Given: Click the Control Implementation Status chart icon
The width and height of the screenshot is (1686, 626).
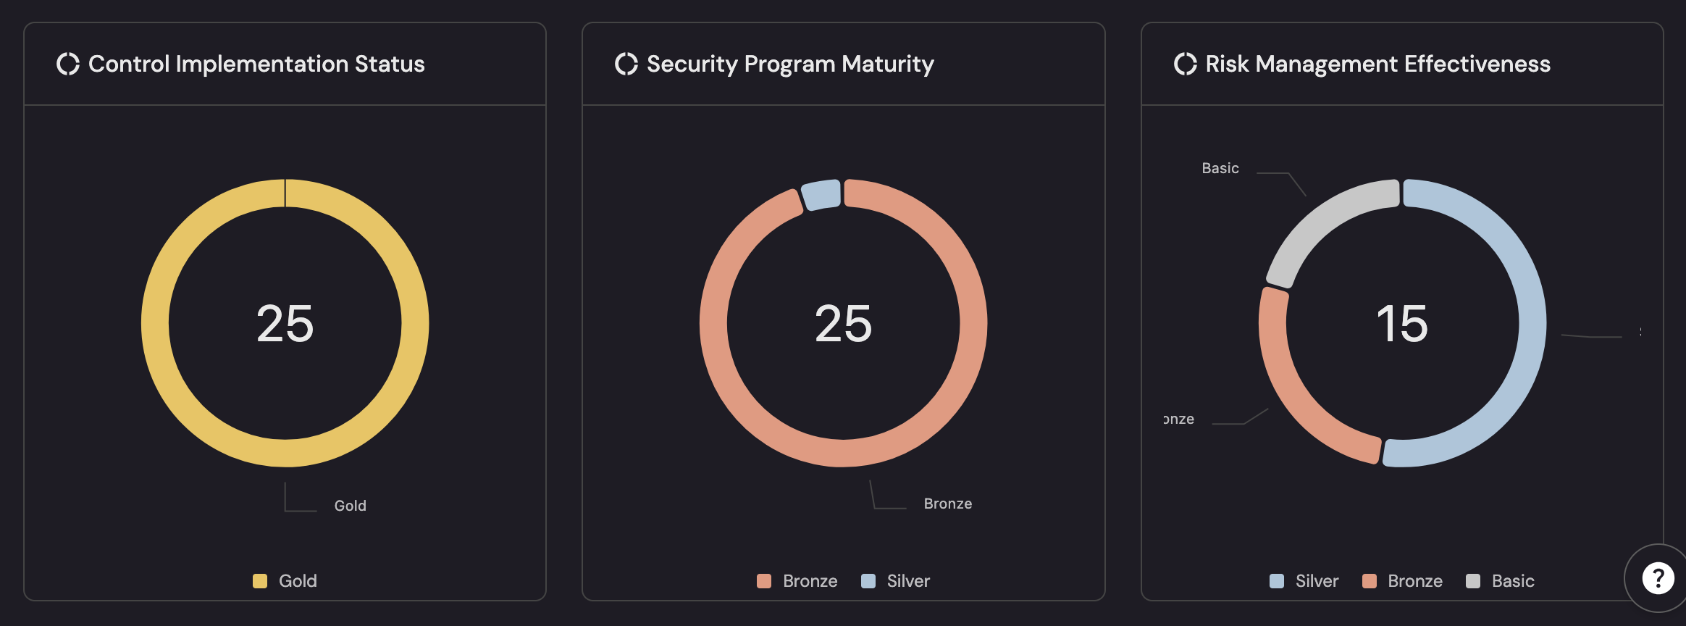Looking at the screenshot, I should click(70, 64).
